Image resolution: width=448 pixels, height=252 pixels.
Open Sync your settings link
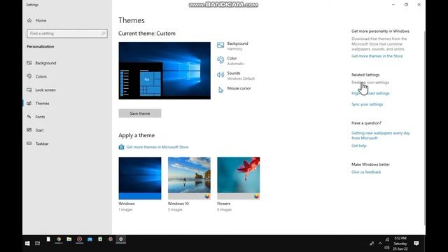367,104
